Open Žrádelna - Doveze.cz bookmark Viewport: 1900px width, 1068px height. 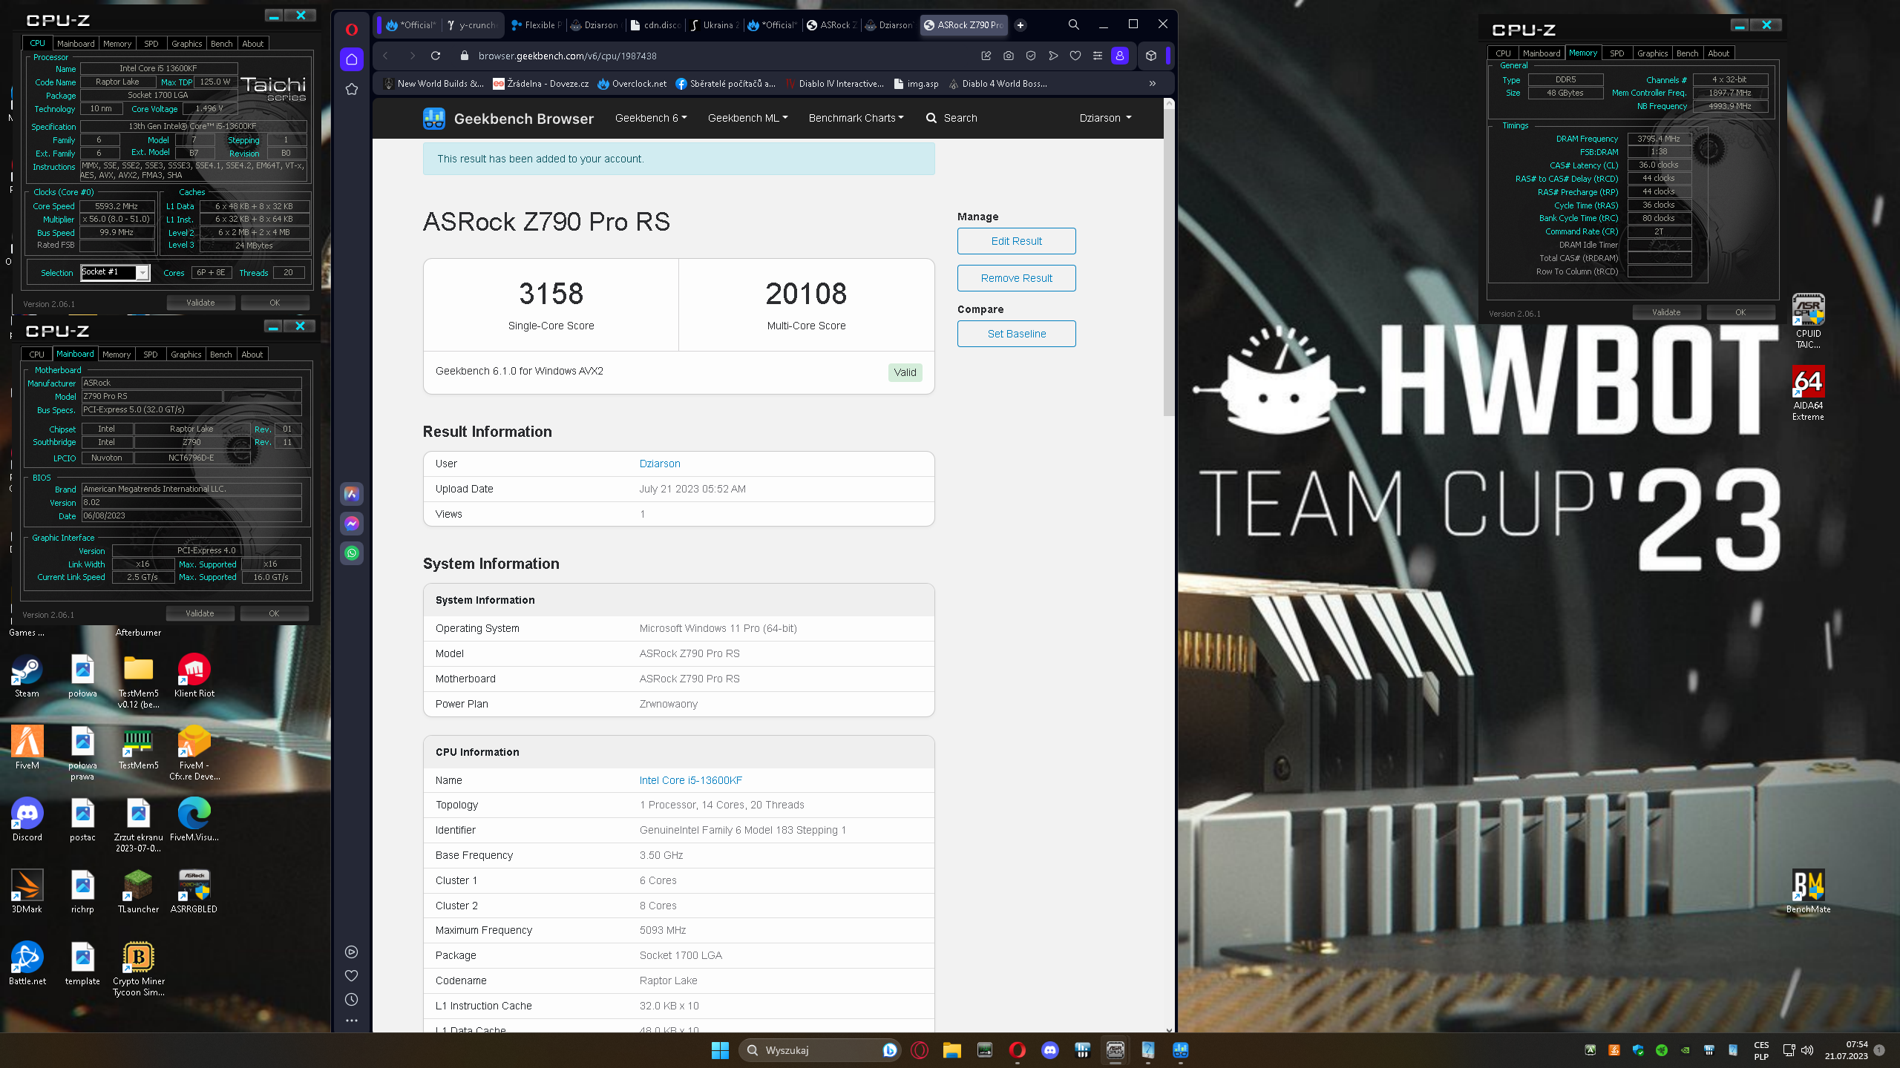click(x=540, y=84)
